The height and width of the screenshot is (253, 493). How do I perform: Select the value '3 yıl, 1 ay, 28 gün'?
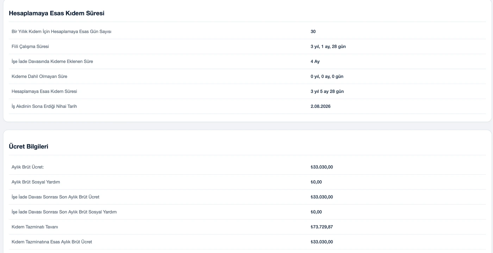point(328,46)
